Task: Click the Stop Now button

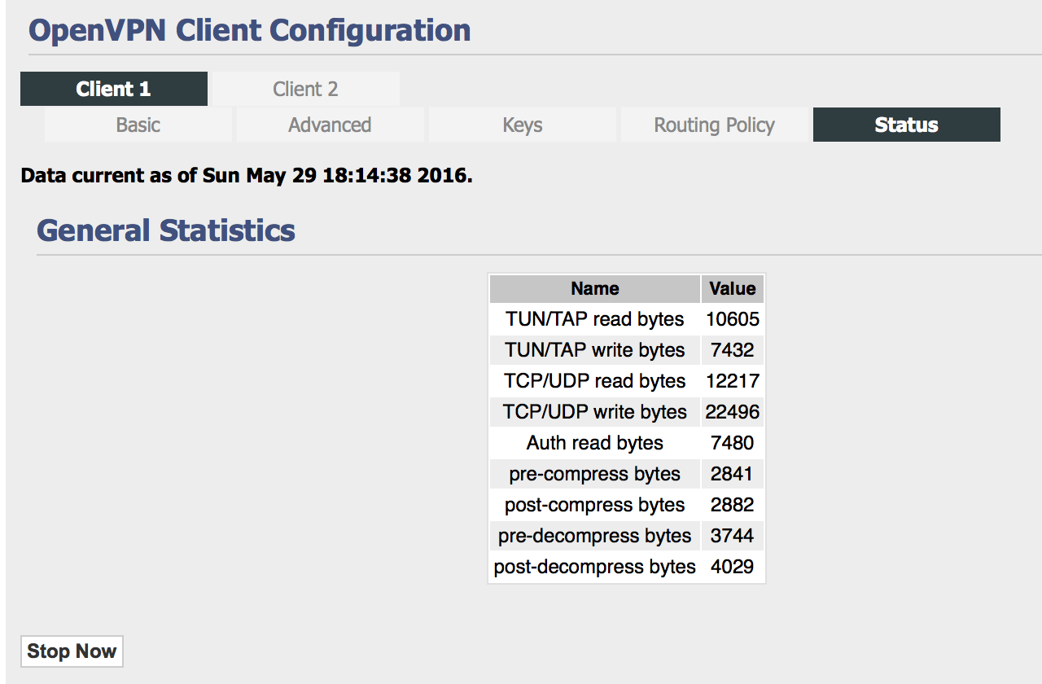Action: [x=72, y=651]
